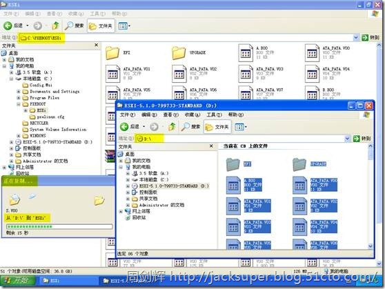Expand the WINDOWS folder tree node
385x289 pixels.
click(19, 136)
